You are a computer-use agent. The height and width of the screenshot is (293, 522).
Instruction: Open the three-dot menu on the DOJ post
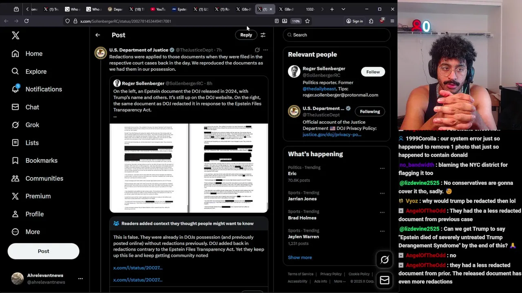tap(265, 50)
